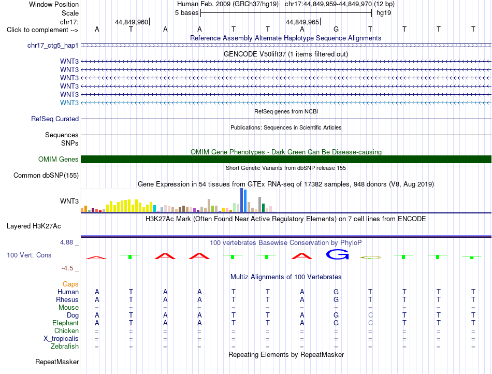492x374 pixels.
Task: Click the OMIM Genes track label
Action: [59, 159]
